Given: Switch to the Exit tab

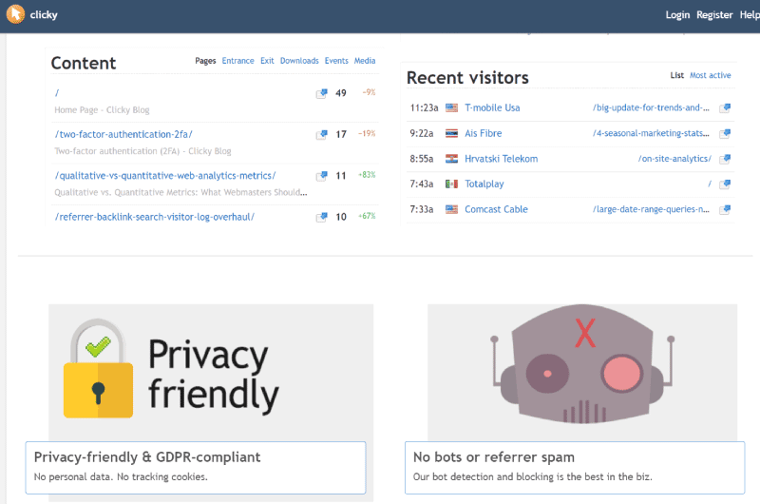Looking at the screenshot, I should point(267,61).
